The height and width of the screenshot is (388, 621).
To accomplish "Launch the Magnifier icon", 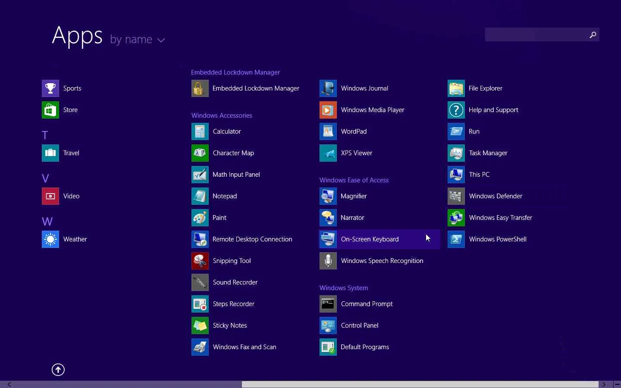I will [328, 196].
